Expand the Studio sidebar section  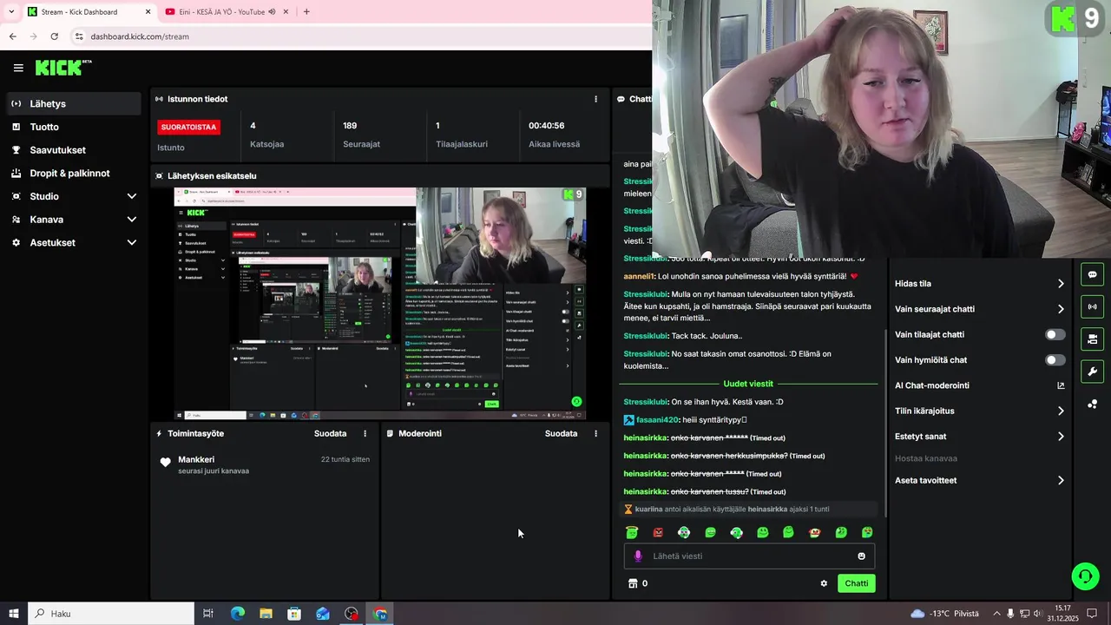[72, 196]
